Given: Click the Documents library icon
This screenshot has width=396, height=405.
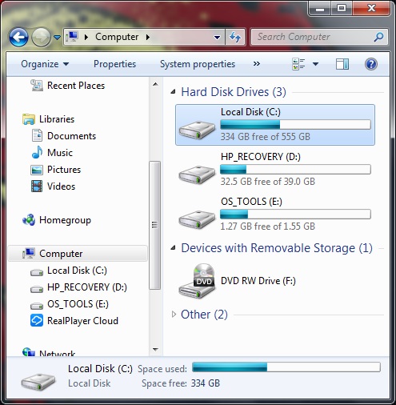Looking at the screenshot, I should (x=37, y=135).
